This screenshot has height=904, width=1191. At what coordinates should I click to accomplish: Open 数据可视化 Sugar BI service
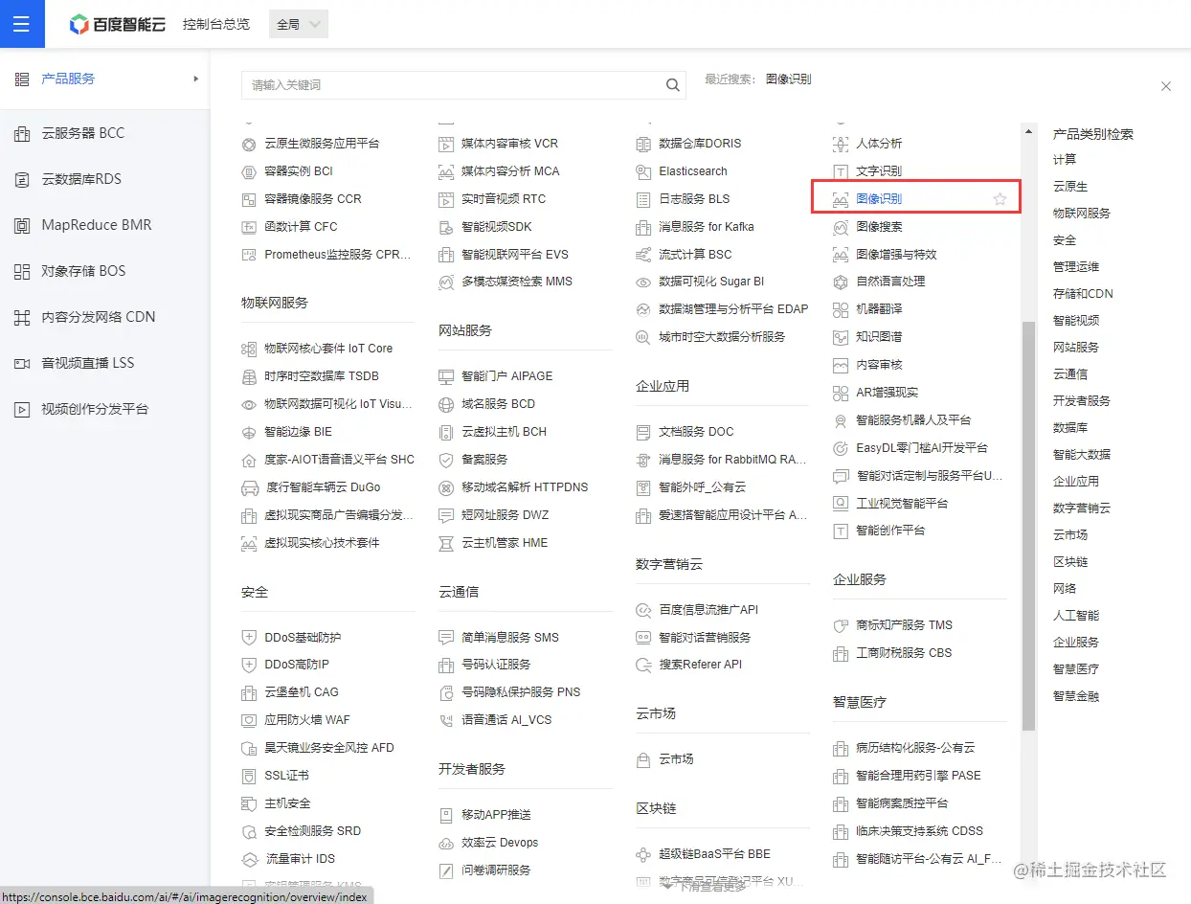point(711,282)
